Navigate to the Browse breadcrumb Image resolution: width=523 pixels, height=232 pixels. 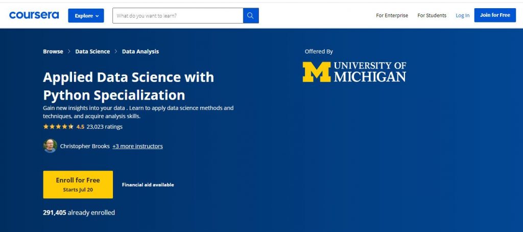(x=53, y=52)
